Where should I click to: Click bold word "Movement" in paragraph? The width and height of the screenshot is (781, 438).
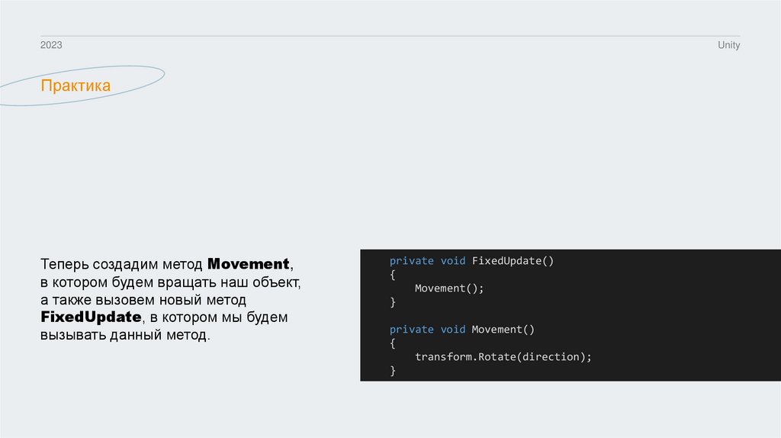249,265
